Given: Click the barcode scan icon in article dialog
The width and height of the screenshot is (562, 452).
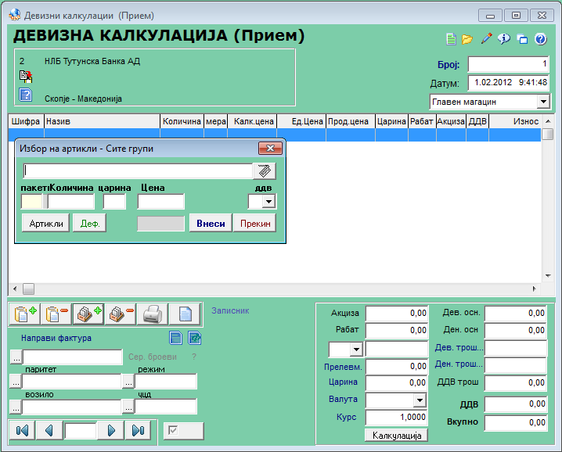Looking at the screenshot, I should click(x=265, y=170).
